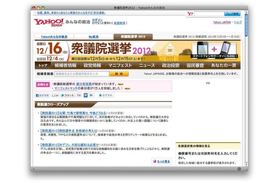Click the bookmark count 58
The height and width of the screenshot is (183, 279).
[91, 96]
